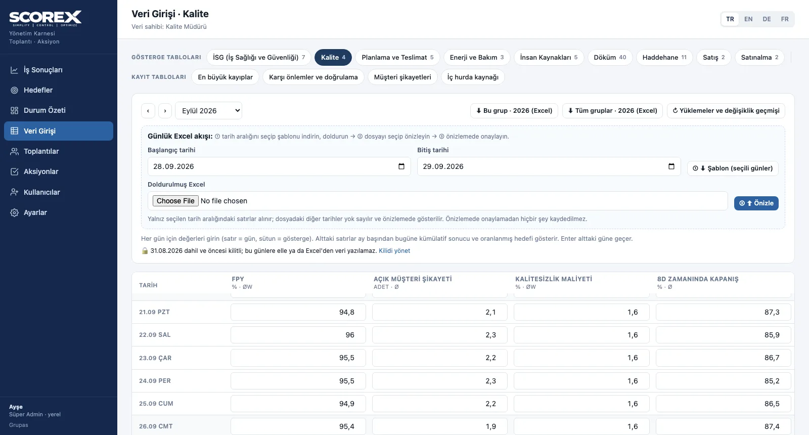Click the Ayarlar gear icon
The width and height of the screenshot is (809, 435).
[x=15, y=212]
